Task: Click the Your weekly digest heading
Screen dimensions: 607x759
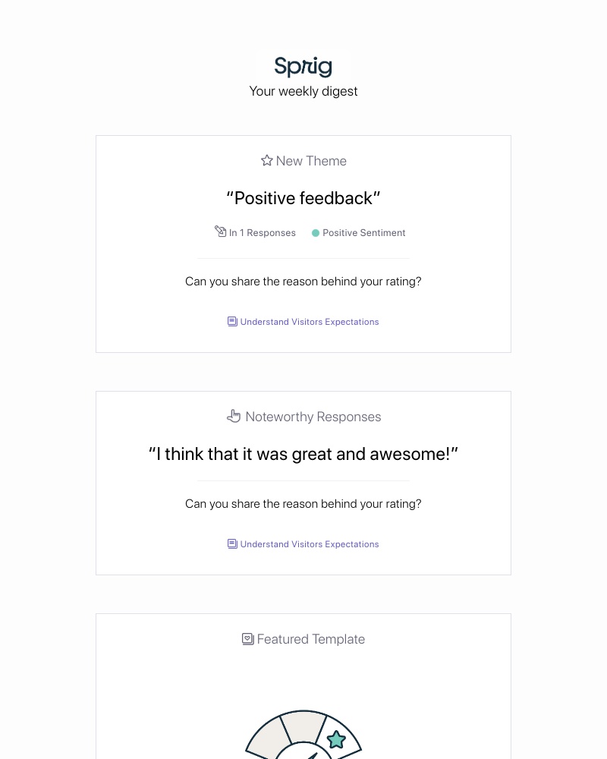Action: 303,91
